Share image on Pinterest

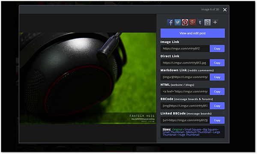pos(185,22)
